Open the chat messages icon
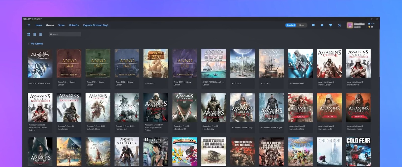 pyautogui.click(x=313, y=25)
